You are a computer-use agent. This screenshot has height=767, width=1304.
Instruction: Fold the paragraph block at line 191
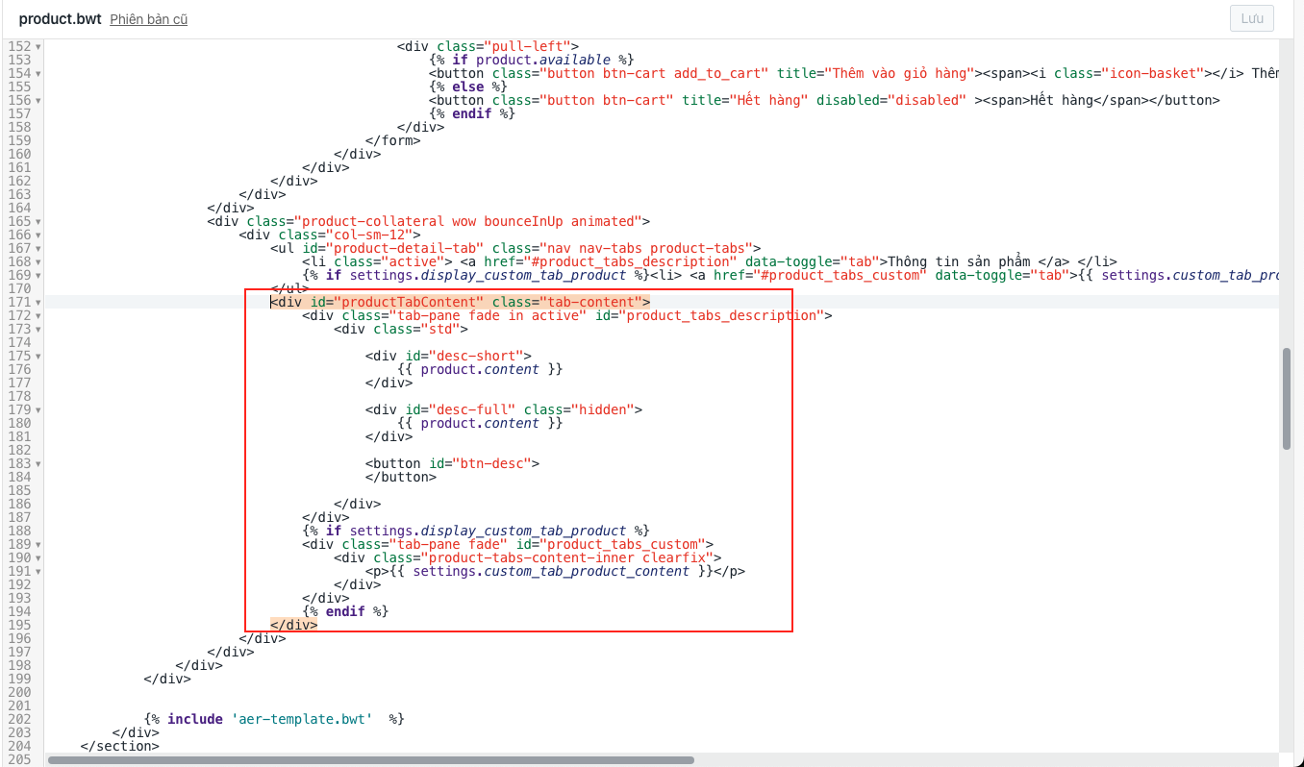38,571
